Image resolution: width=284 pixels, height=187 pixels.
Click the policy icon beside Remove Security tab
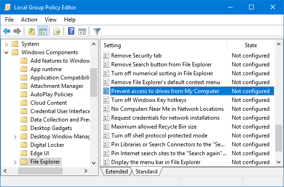coord(106,56)
